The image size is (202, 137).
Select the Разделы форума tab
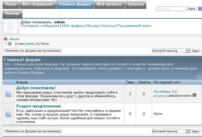pyautogui.click(x=75, y=4)
